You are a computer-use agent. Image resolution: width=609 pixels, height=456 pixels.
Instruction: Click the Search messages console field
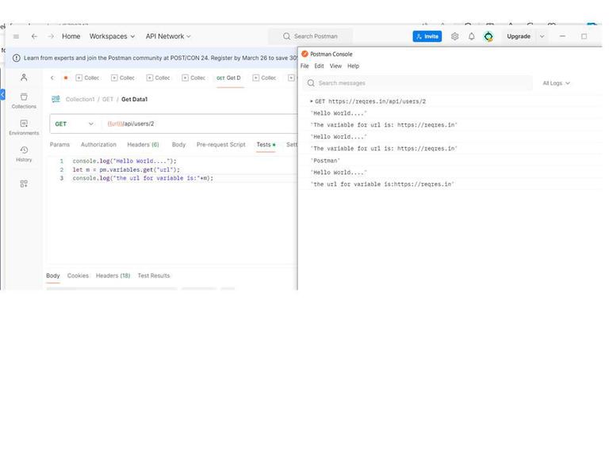(418, 83)
